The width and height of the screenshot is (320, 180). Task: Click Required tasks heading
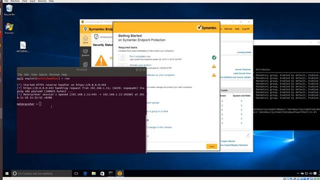coord(128,47)
